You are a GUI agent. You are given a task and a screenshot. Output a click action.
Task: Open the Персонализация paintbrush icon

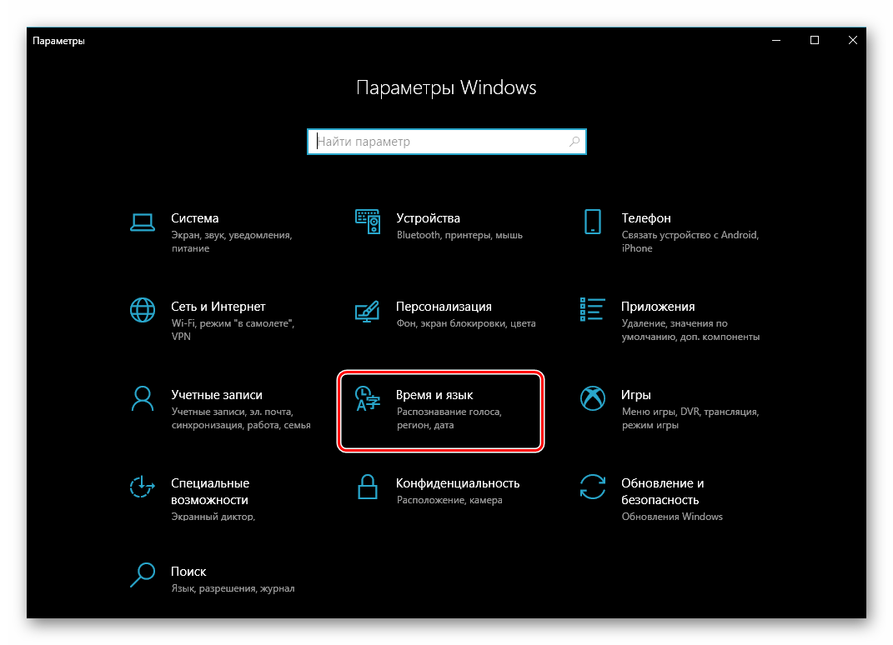(368, 309)
